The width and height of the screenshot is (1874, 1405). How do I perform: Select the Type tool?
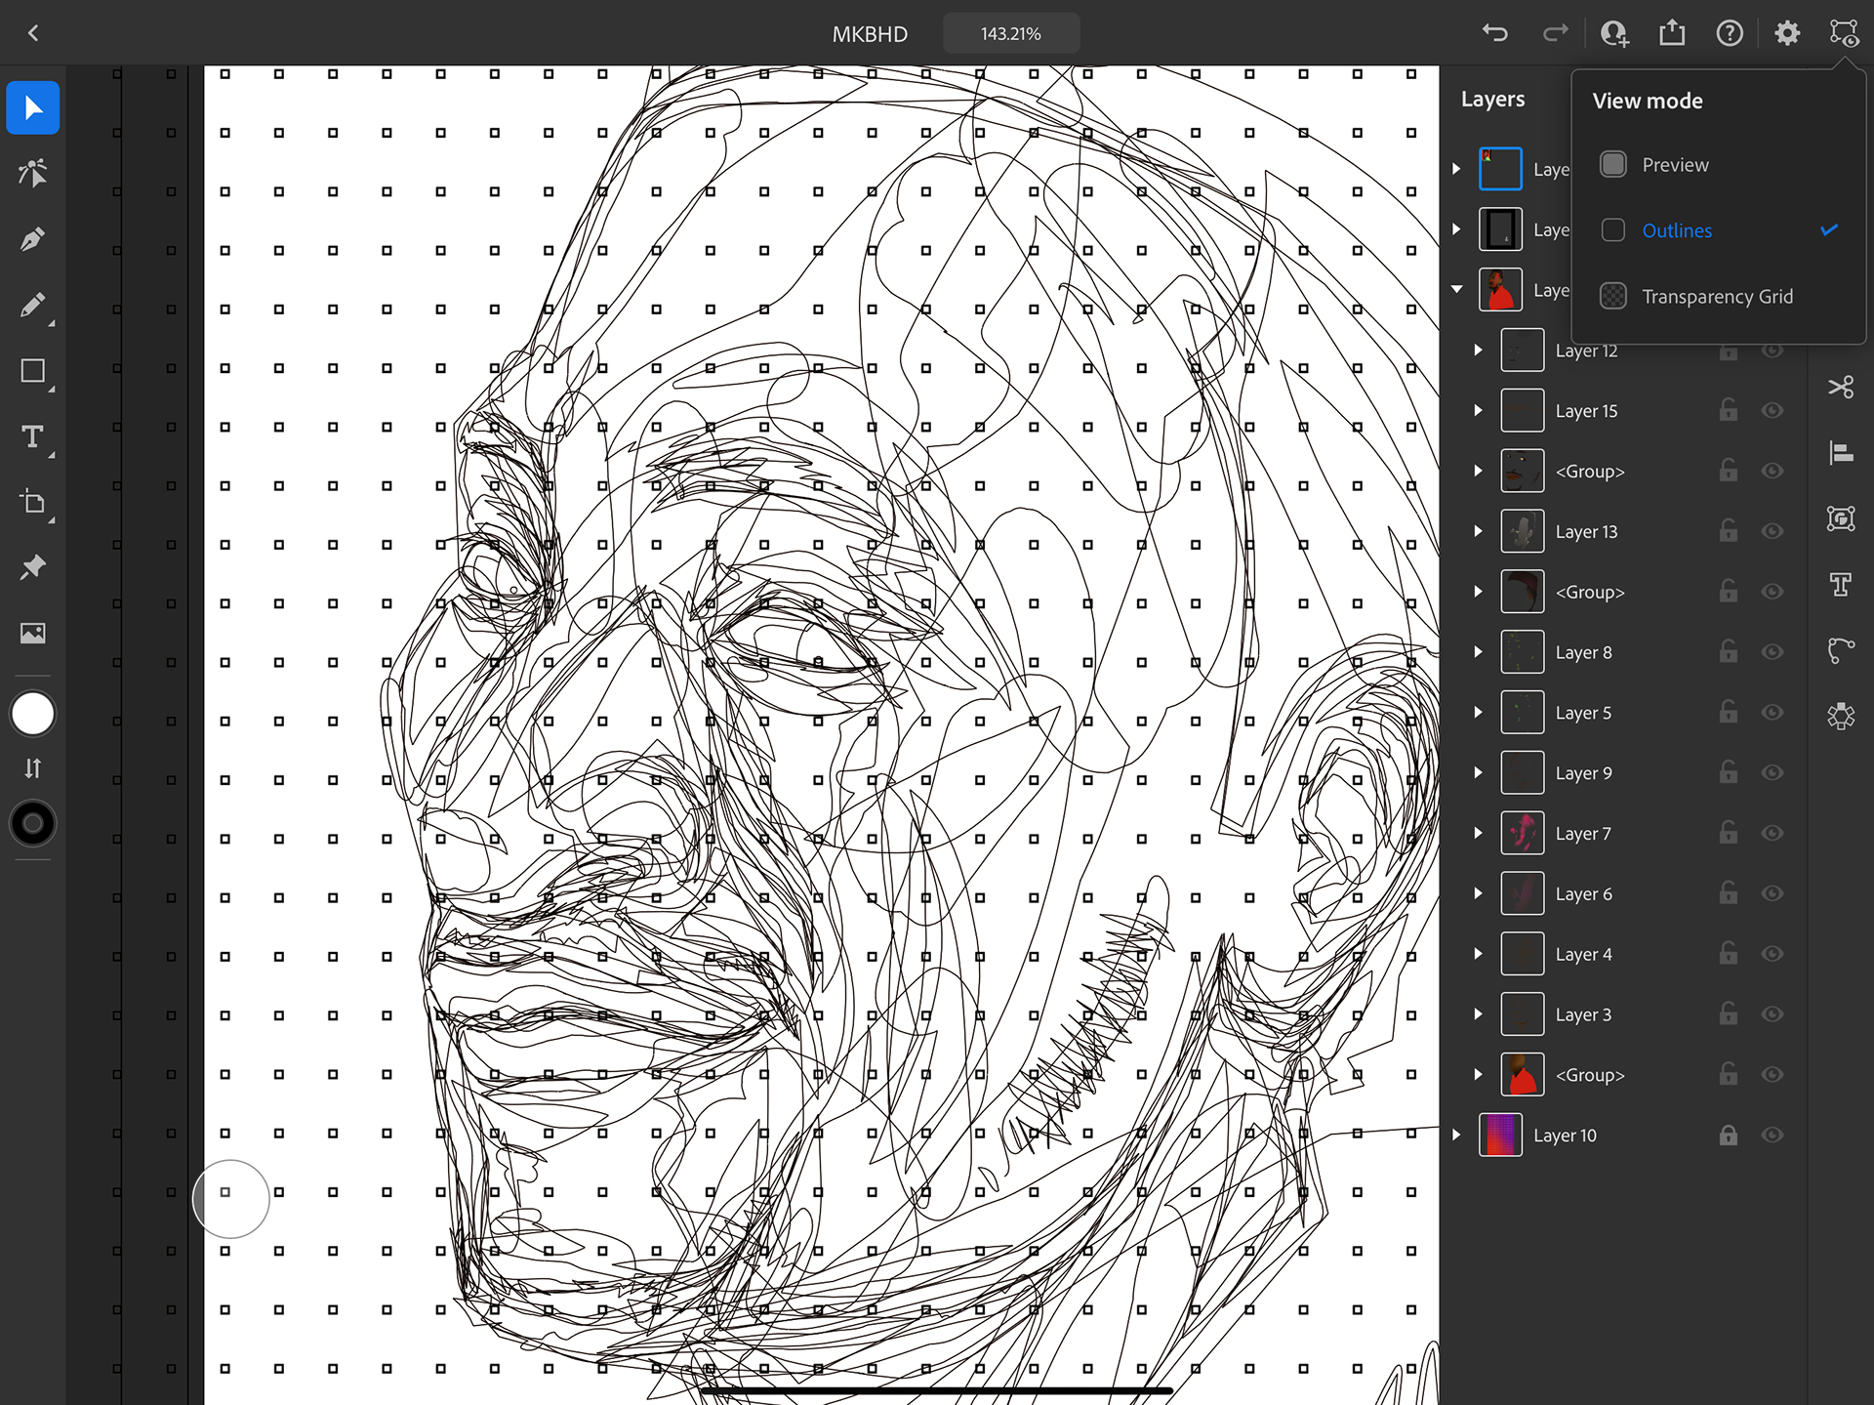(x=32, y=436)
